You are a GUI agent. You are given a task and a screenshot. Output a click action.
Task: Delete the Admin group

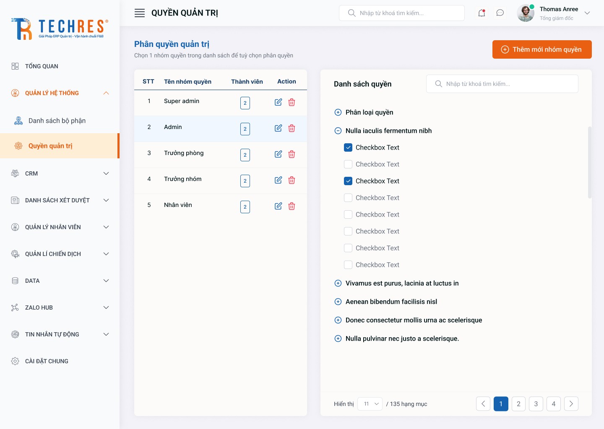[x=292, y=128]
